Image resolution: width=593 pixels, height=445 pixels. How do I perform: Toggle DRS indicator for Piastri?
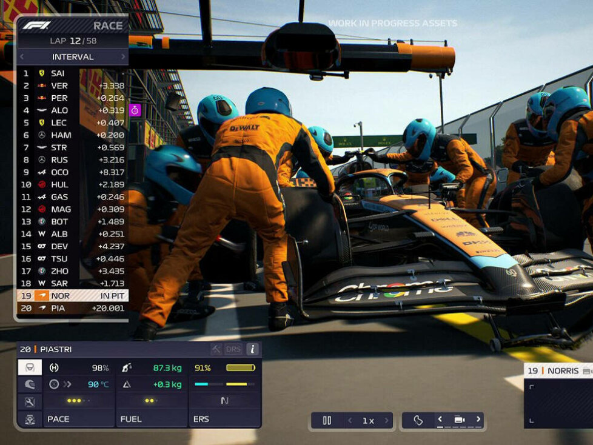[233, 349]
